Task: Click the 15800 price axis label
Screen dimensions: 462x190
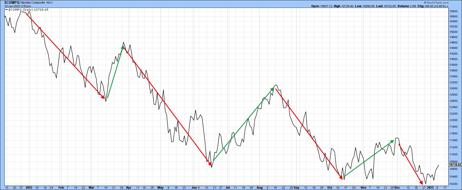Action: point(454,11)
